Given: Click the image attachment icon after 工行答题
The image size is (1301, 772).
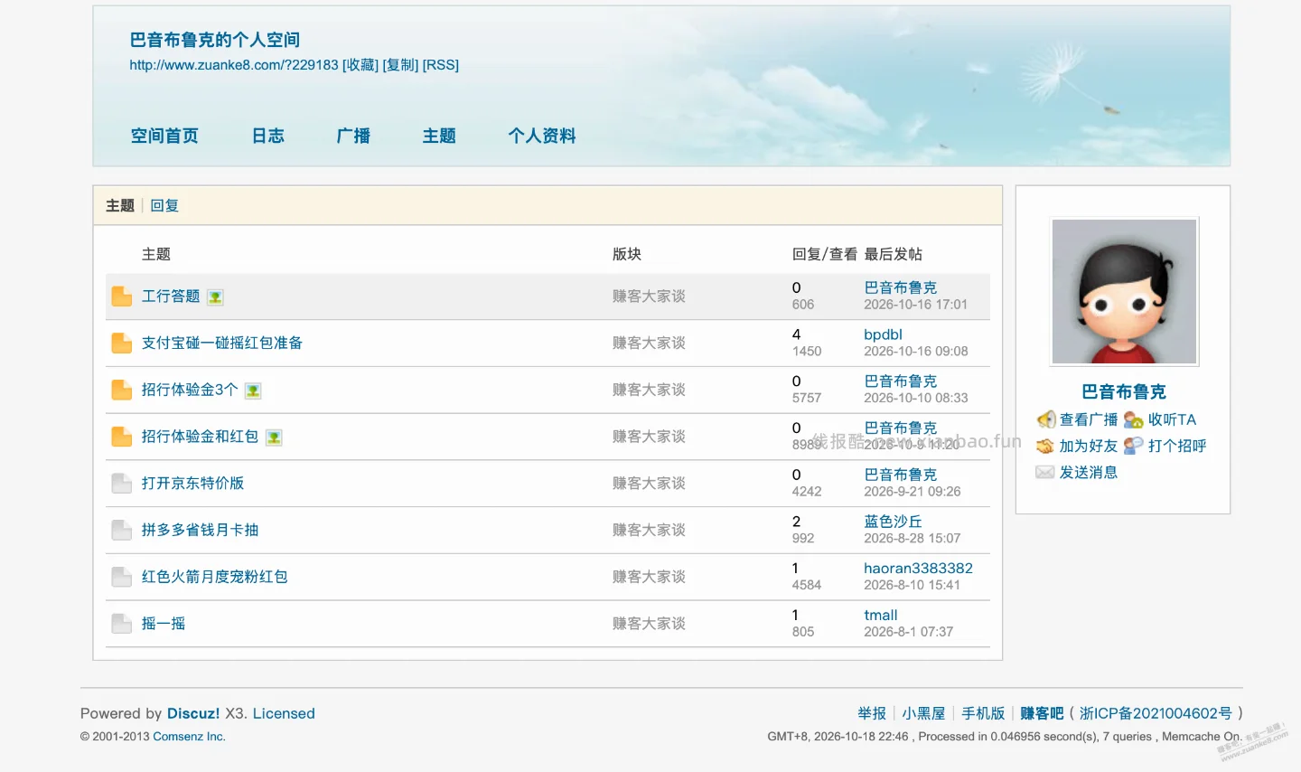Looking at the screenshot, I should point(215,297).
